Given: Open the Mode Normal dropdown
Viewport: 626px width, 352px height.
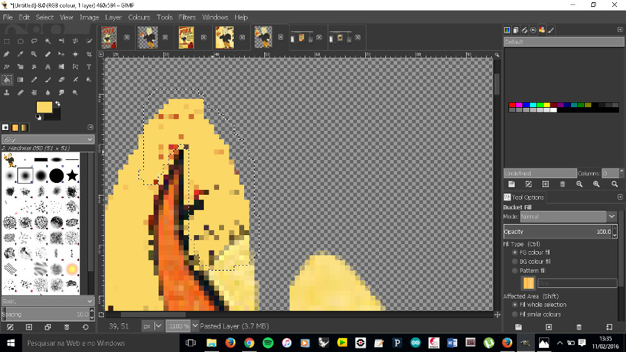Looking at the screenshot, I should click(x=568, y=216).
